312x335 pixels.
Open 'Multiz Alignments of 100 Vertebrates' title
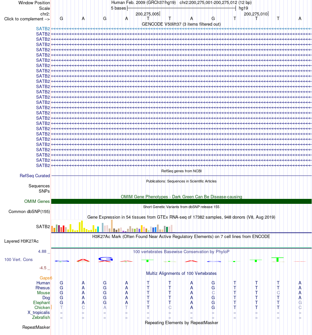click(181, 274)
